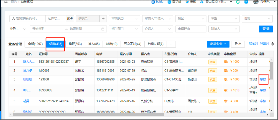Screen dimensions: 278x120
Task: Click the blue 查询 button
Action: point(266,29)
